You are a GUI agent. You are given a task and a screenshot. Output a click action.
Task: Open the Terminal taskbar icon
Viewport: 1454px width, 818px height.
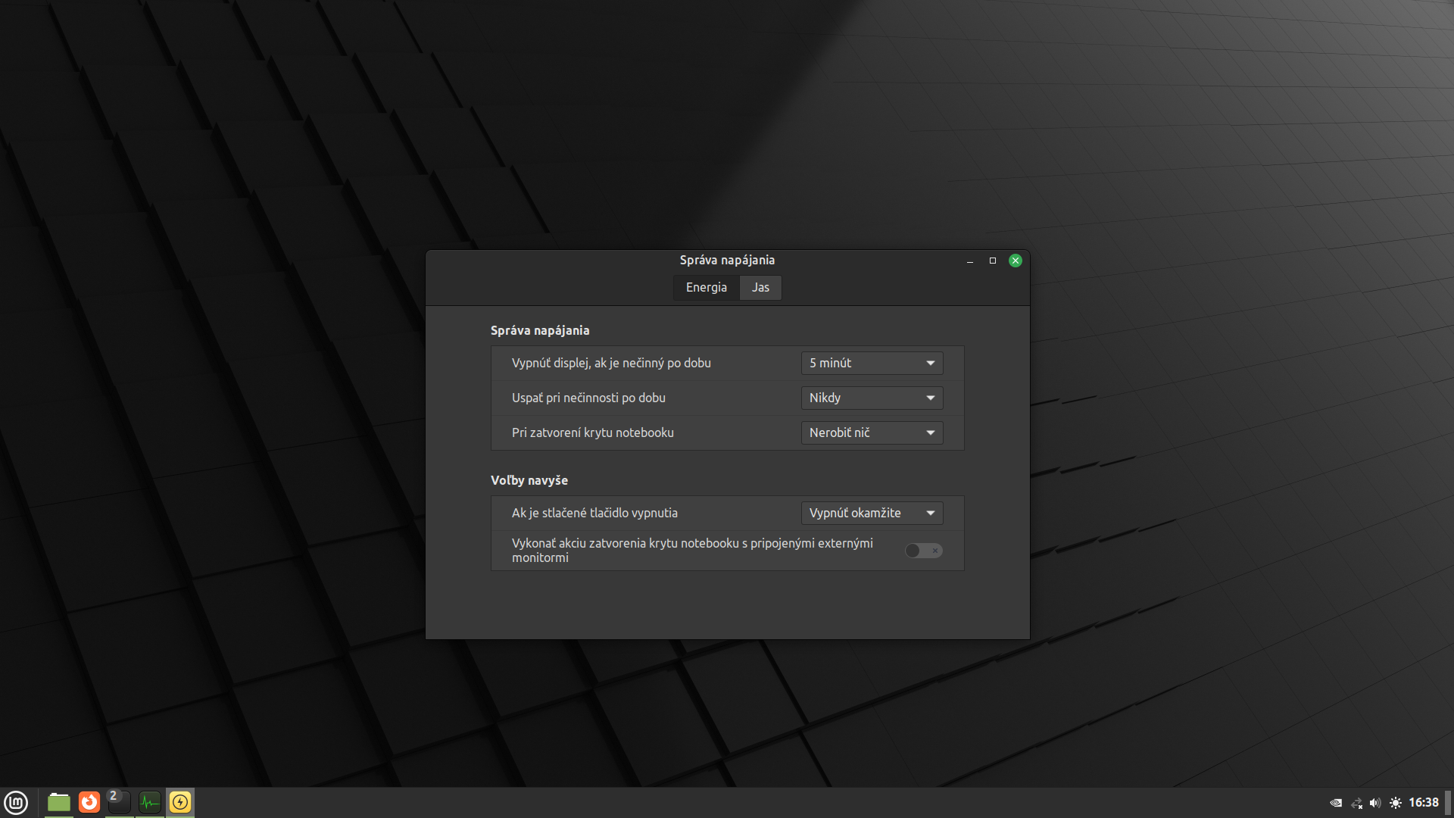click(120, 802)
